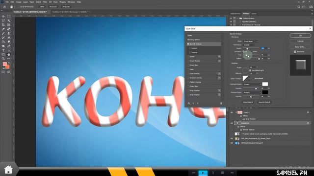Open the Window menu
Viewport: 314px width, 176px height.
(x=71, y=2)
